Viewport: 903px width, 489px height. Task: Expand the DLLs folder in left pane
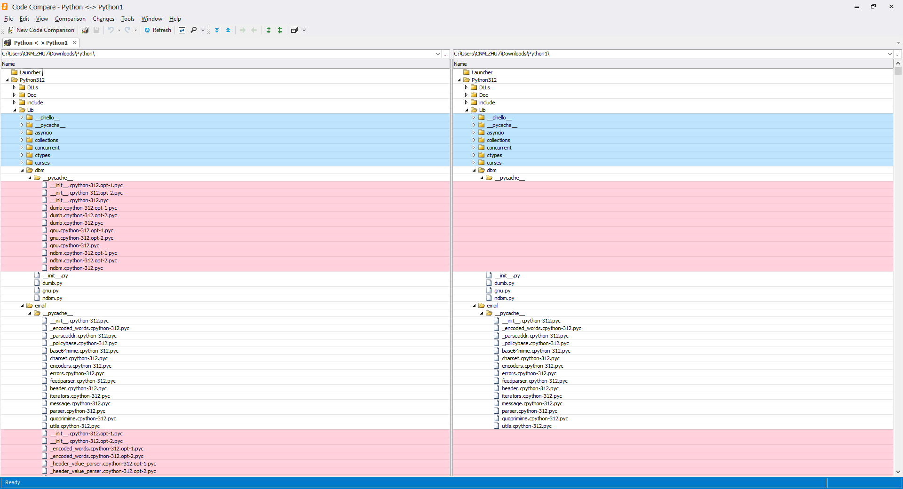pos(14,87)
